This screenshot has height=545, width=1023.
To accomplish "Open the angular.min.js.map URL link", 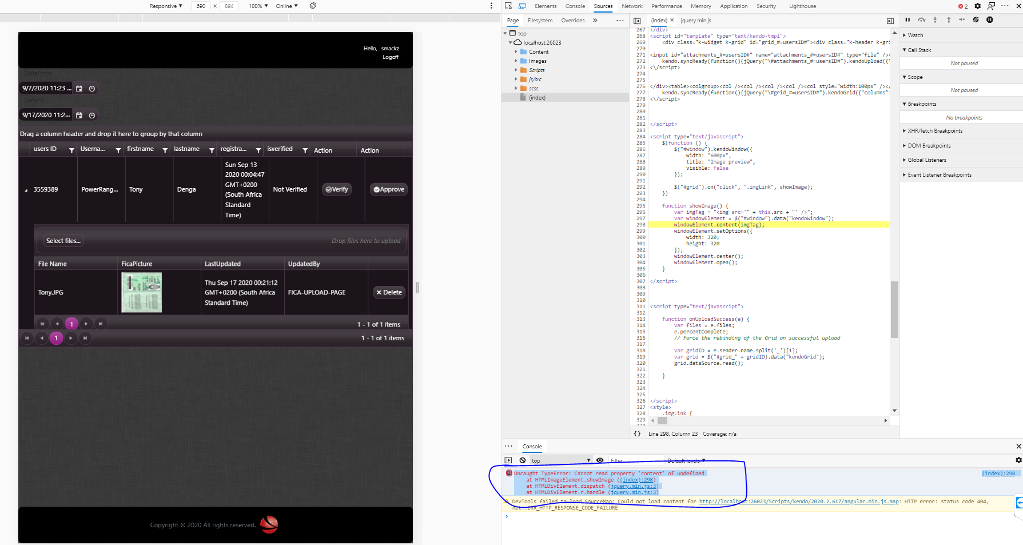I will point(799,502).
